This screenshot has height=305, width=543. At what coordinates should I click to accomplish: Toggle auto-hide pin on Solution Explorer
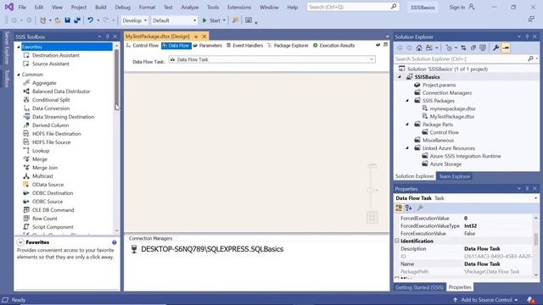(527, 36)
